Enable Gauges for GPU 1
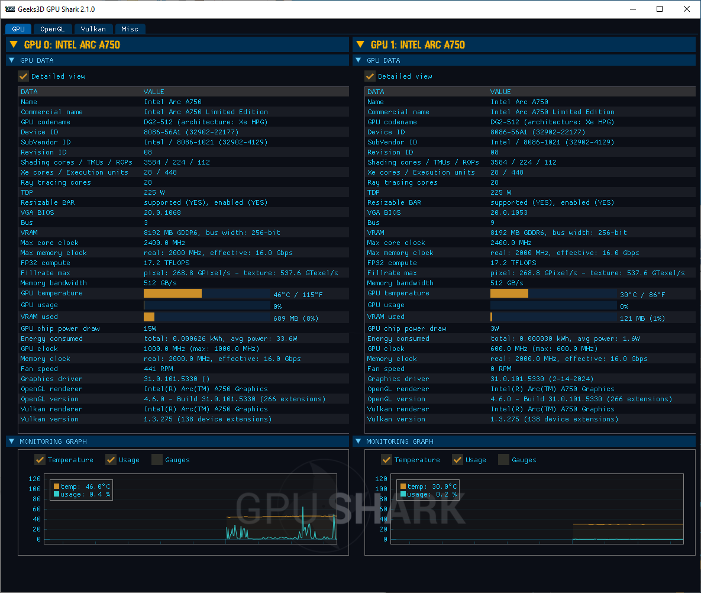This screenshot has height=593, width=701. pyautogui.click(x=503, y=460)
